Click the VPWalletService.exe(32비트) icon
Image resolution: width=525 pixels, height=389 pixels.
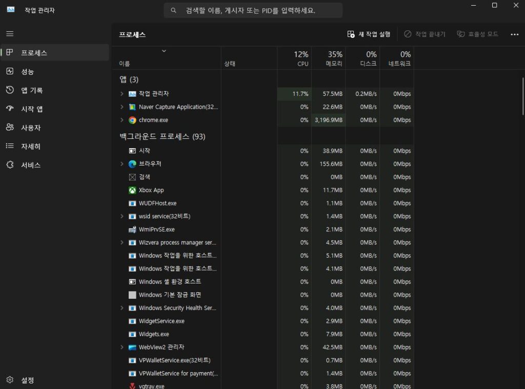(x=132, y=360)
